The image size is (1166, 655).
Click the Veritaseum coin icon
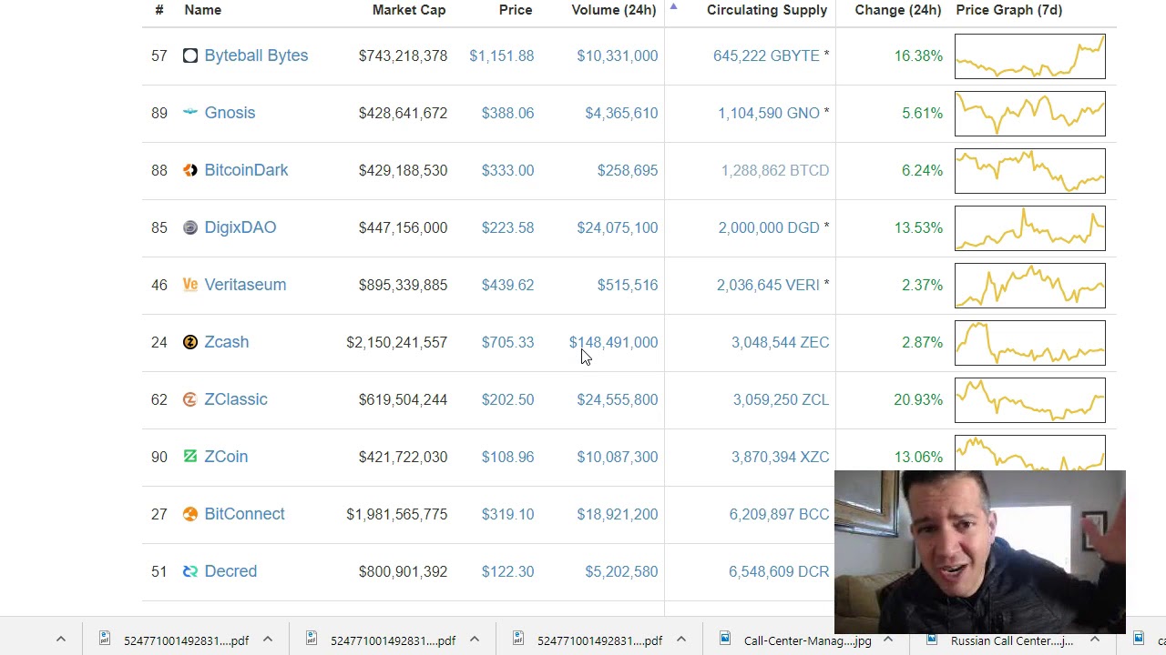[x=189, y=285]
